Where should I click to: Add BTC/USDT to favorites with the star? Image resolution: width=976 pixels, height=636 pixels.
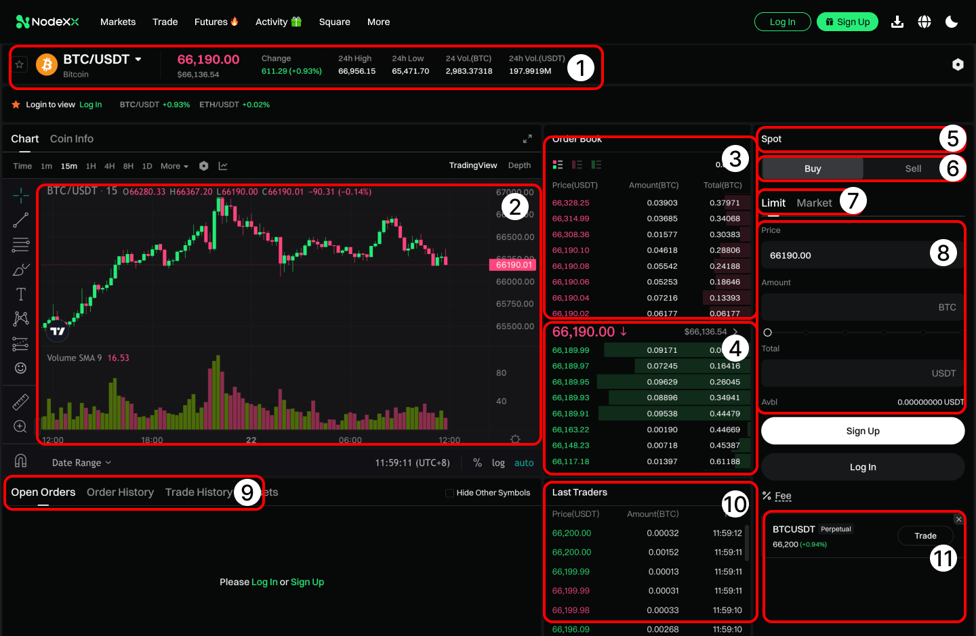(x=20, y=64)
